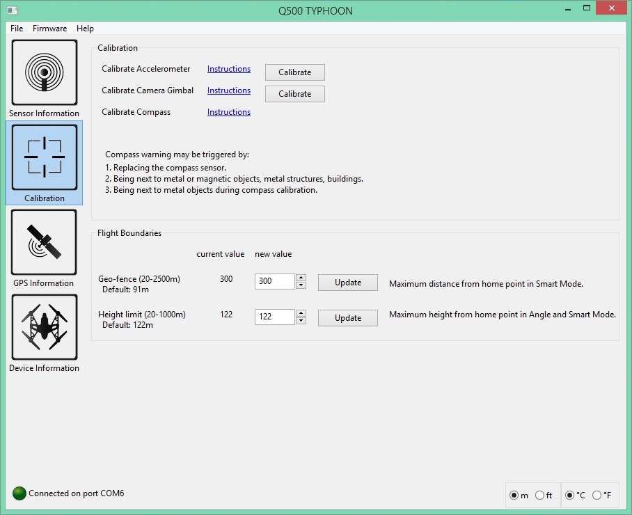Viewport: 632px width, 515px height.
Task: Increase the Height limit new value
Action: point(301,313)
